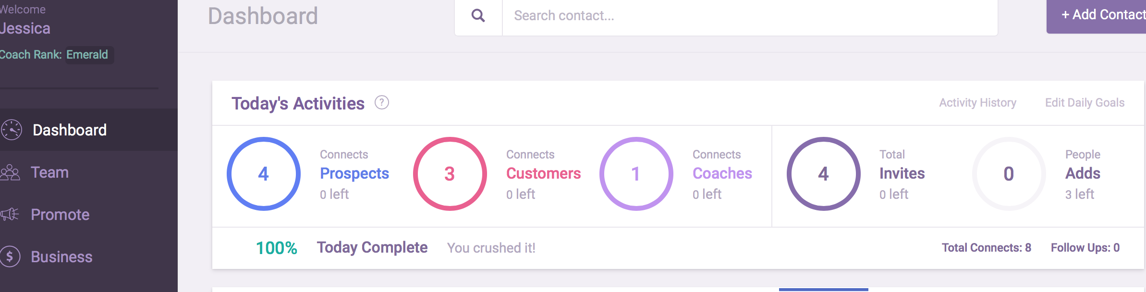Image resolution: width=1146 pixels, height=292 pixels.
Task: Click the Emerald coach rank badge
Action: (x=87, y=55)
